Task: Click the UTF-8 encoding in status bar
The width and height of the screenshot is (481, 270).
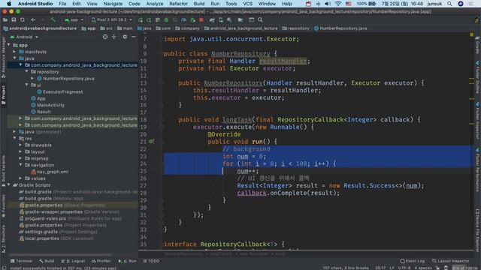Action: 404,268
